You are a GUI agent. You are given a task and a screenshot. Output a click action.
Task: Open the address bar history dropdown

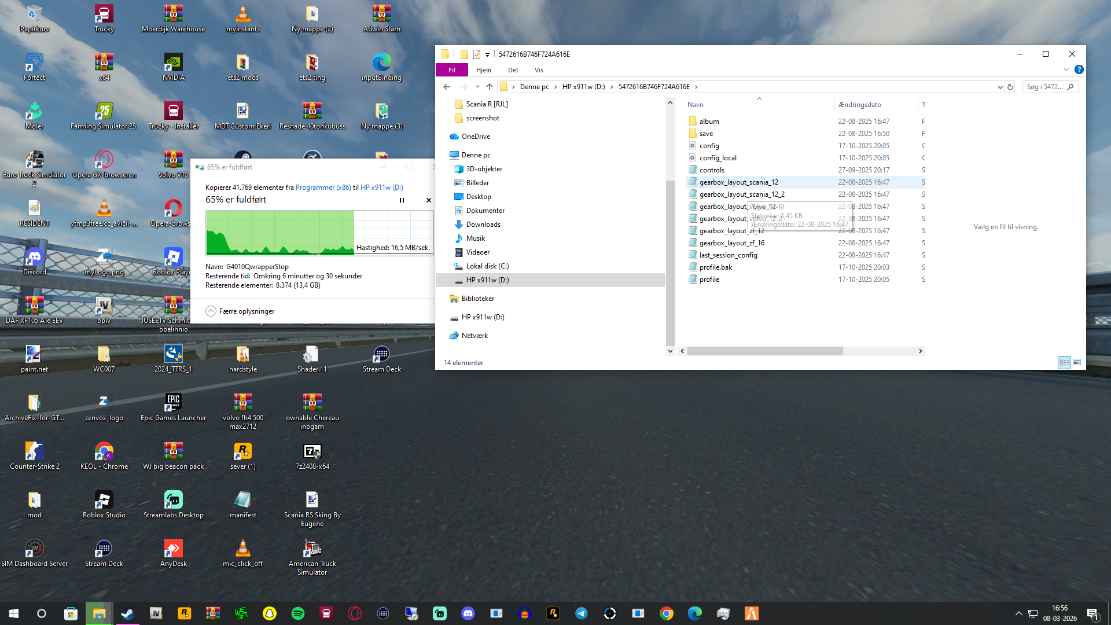(x=1000, y=87)
